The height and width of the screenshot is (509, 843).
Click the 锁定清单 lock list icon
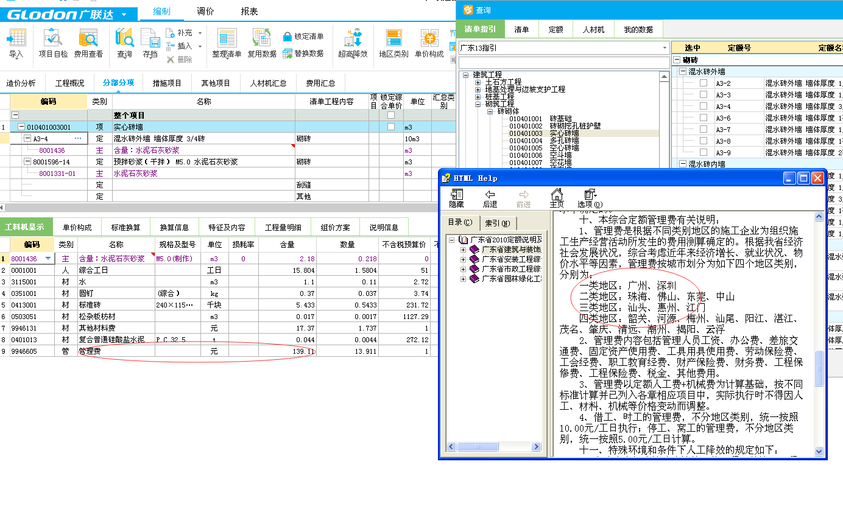[x=288, y=37]
